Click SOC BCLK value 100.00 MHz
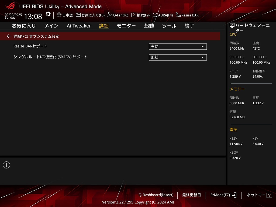This screenshot has width=276, height=207. point(261,63)
